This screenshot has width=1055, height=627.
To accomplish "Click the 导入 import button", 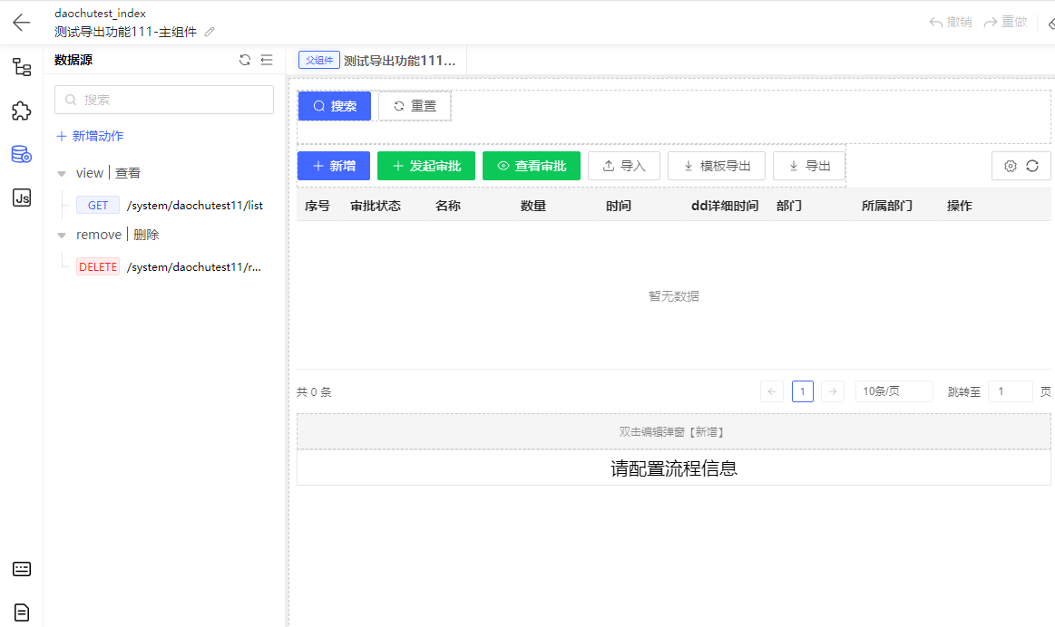I will point(624,166).
